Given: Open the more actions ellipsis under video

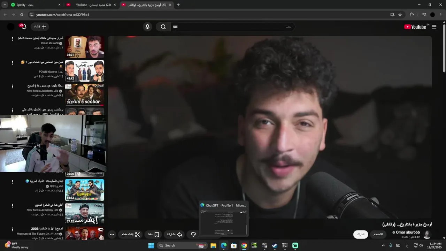Looking at the screenshot, I should (x=112, y=235).
